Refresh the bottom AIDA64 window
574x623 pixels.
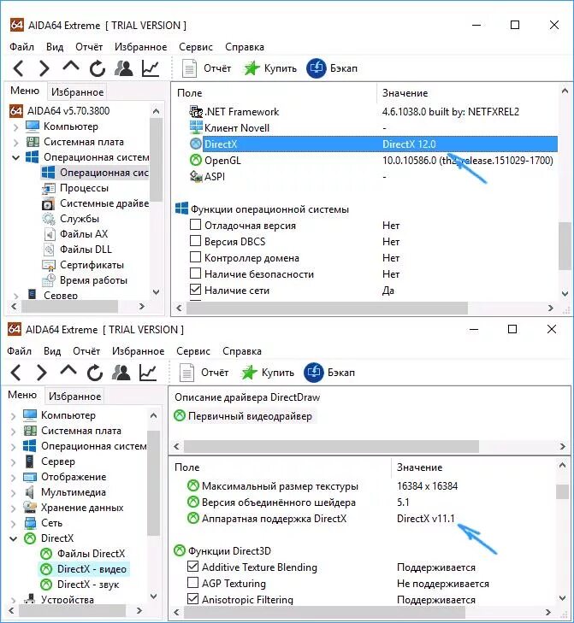coord(95,373)
